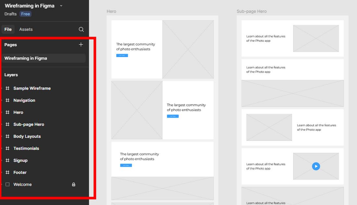
Task: Switch to the File tab
Action: [8, 29]
